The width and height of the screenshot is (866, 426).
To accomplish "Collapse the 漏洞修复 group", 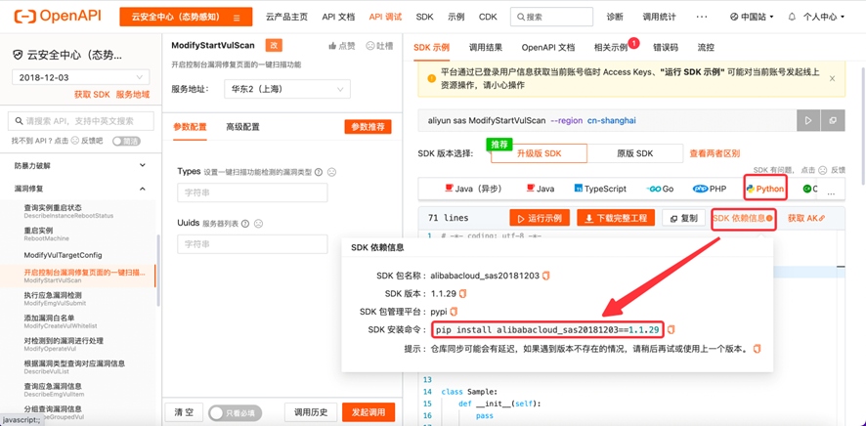I will pos(80,189).
